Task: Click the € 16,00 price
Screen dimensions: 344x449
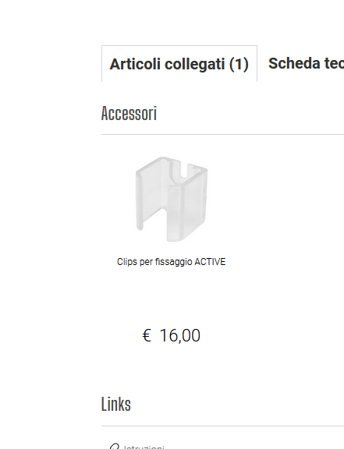Action: [x=171, y=335]
